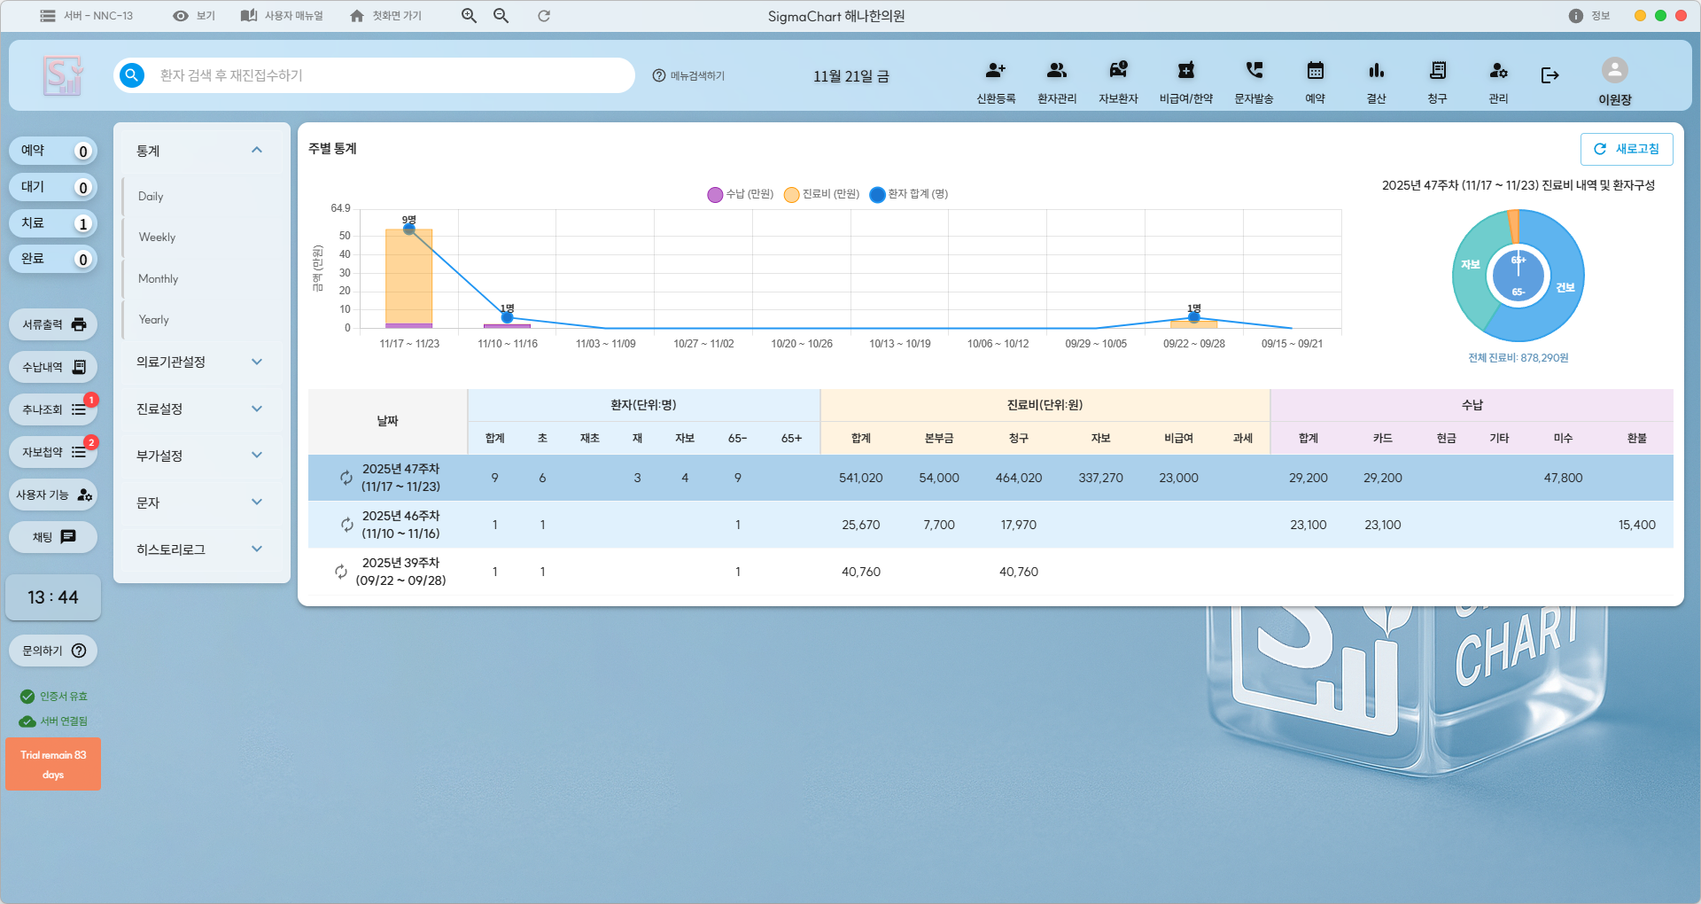Open the 신환등록 new patient icon

(x=996, y=72)
